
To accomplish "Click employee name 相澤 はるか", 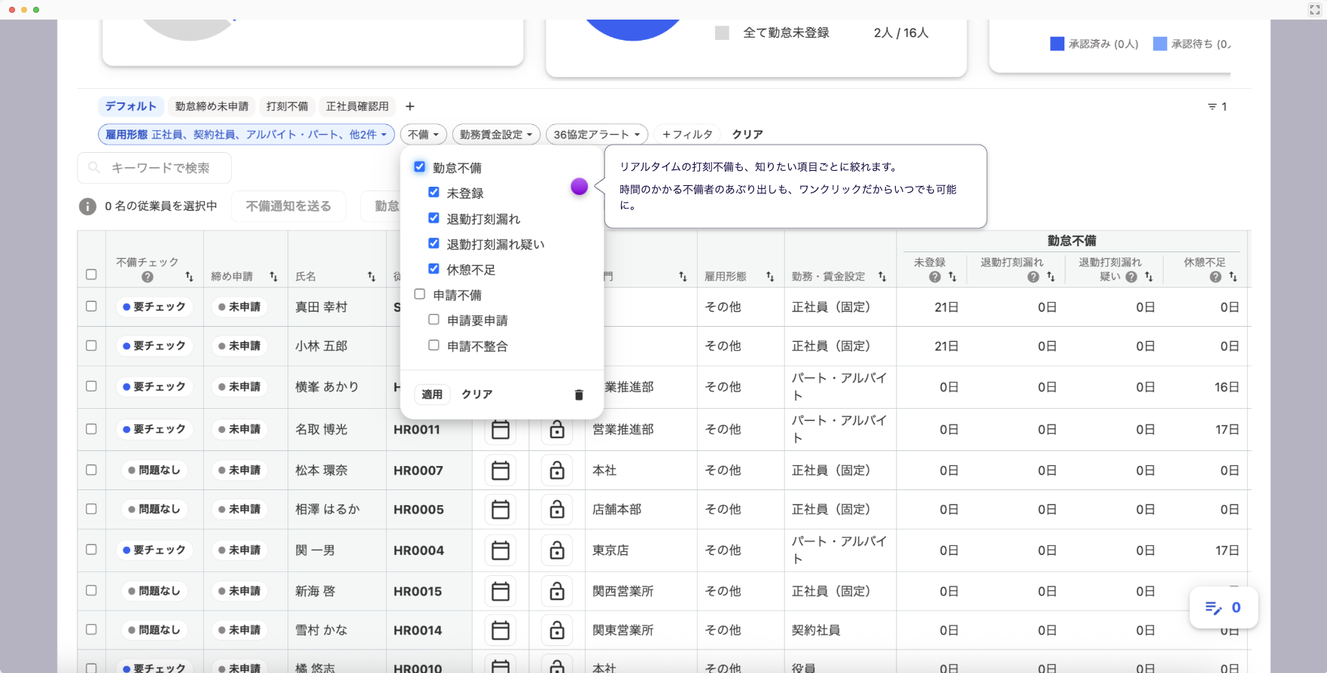I will point(327,510).
